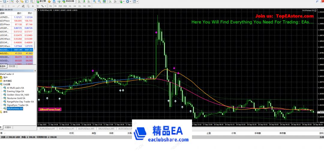Open the Navigator star-folder icon

pyautogui.click(x=22, y=2)
